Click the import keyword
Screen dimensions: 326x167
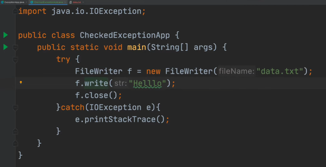pos(32,11)
